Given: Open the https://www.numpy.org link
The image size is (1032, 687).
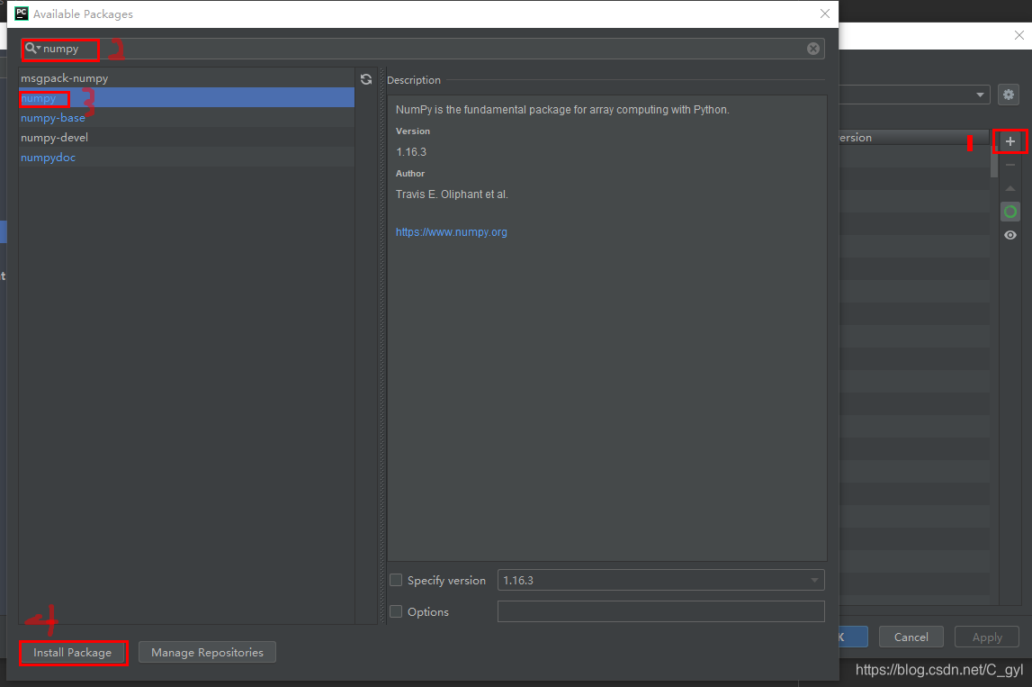Looking at the screenshot, I should (x=452, y=232).
